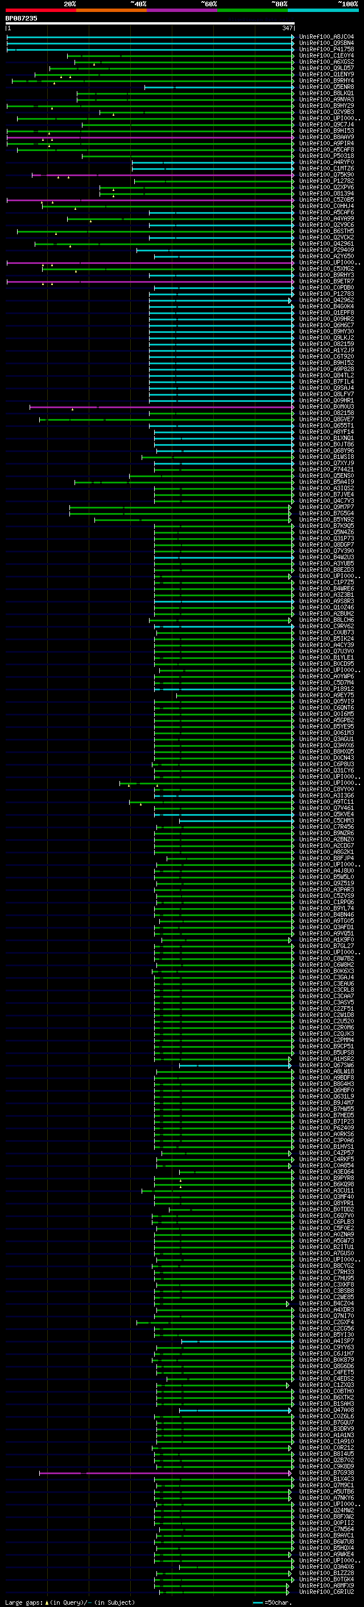Select the UniRef100_A4RYF0 label
This screenshot has width=364, height=1607.
click(326, 162)
